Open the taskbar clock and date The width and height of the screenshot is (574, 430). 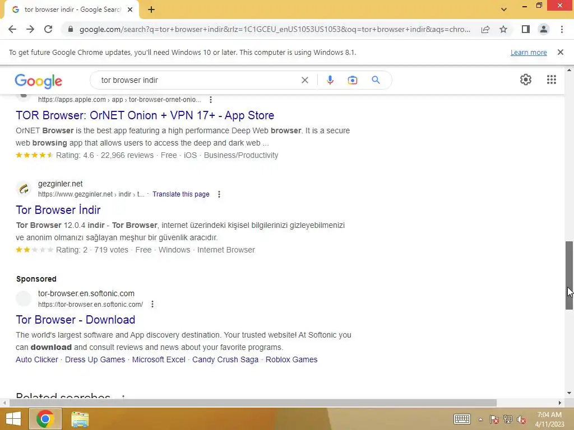click(x=549, y=419)
